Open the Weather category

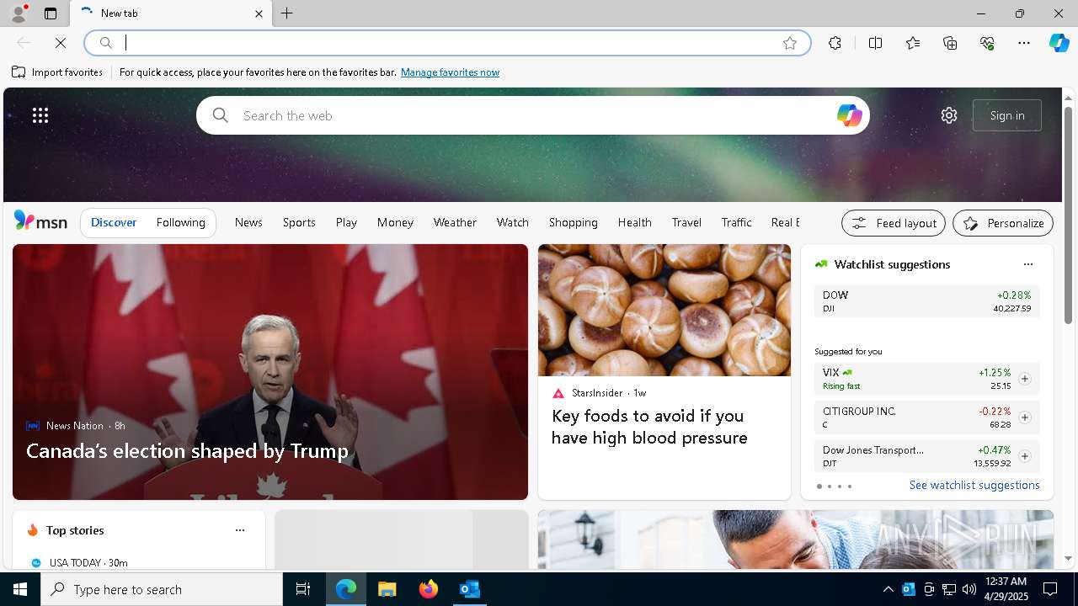click(x=455, y=222)
